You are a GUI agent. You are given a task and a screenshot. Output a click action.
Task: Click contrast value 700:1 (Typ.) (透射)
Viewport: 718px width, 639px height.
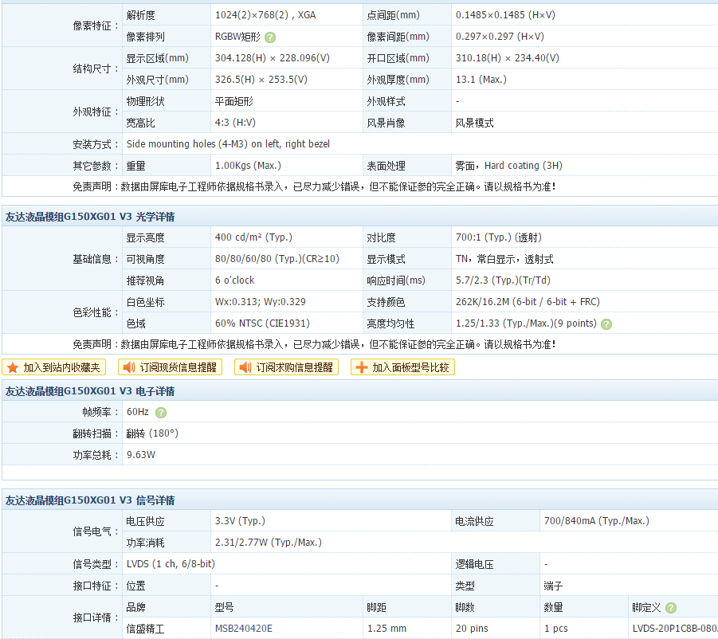499,237
